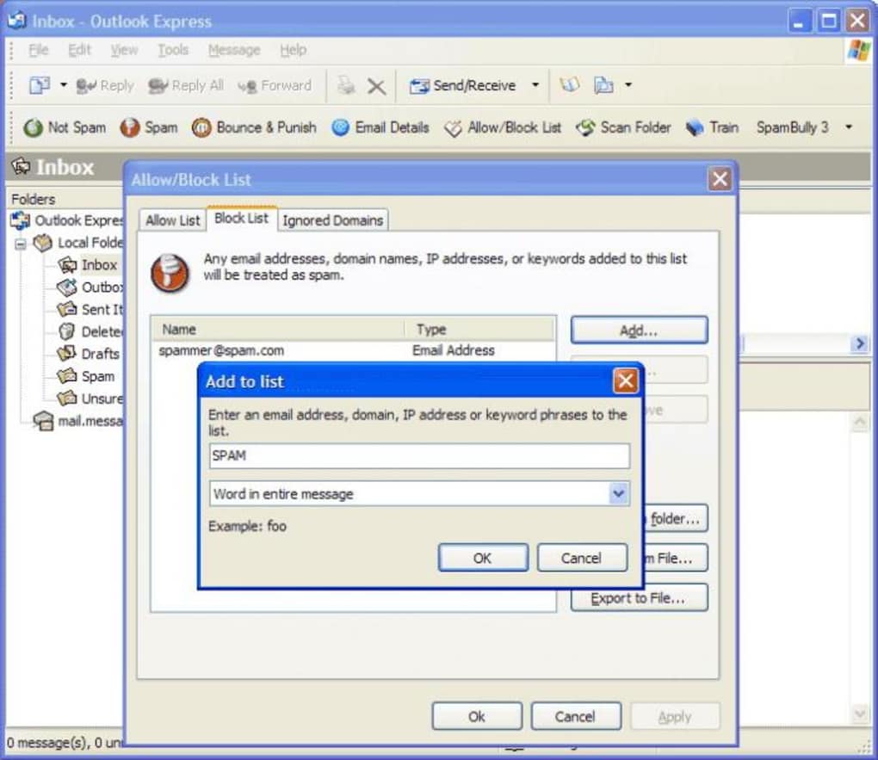Open the Help menu
The image size is (878, 760).
tap(293, 50)
